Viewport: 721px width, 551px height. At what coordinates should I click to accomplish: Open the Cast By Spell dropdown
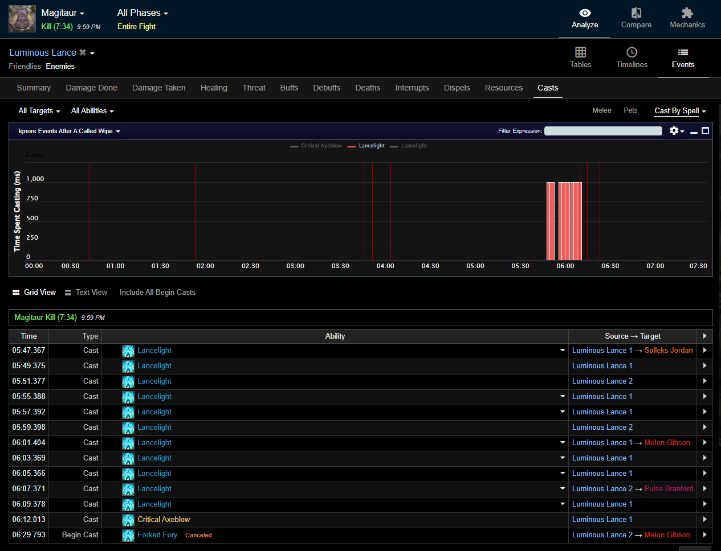(680, 111)
